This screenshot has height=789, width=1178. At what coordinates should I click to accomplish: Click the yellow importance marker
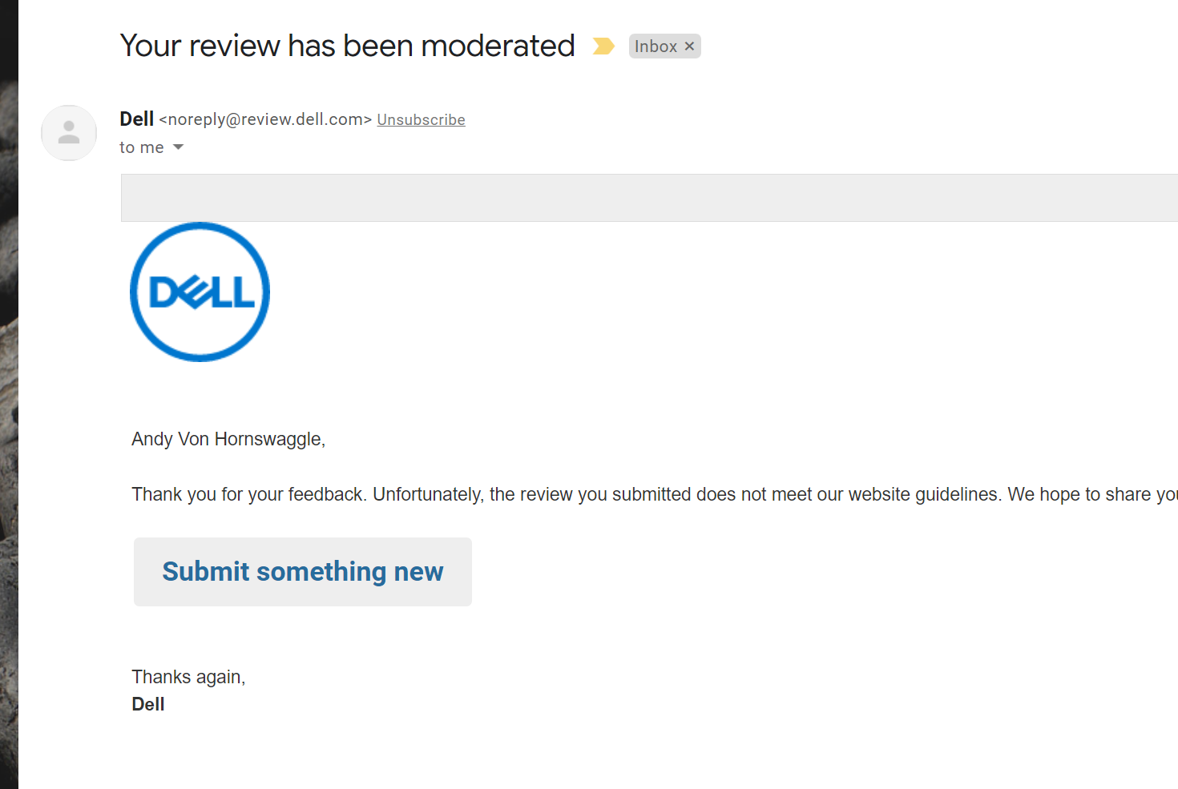pos(603,46)
